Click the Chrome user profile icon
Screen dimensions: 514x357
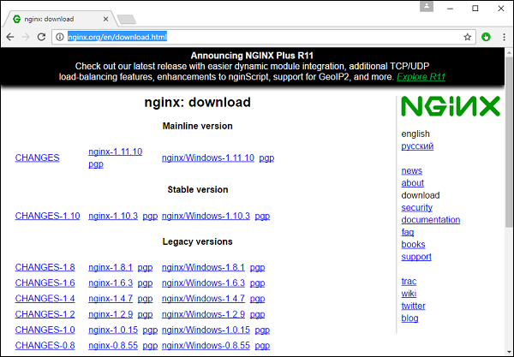click(x=427, y=8)
